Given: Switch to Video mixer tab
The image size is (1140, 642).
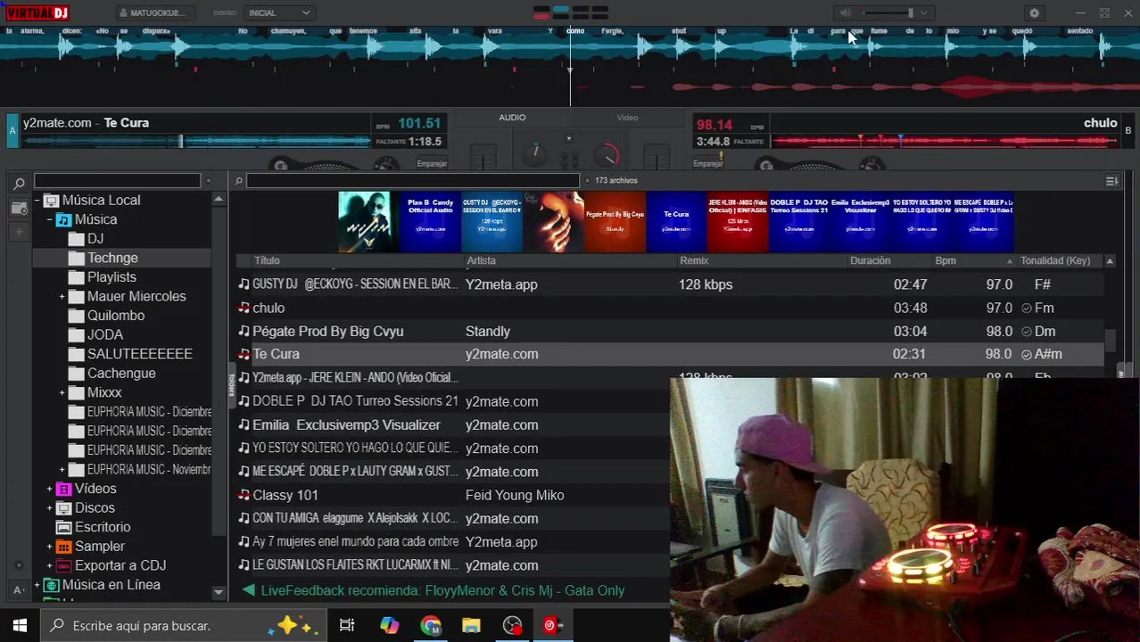Looking at the screenshot, I should (627, 118).
